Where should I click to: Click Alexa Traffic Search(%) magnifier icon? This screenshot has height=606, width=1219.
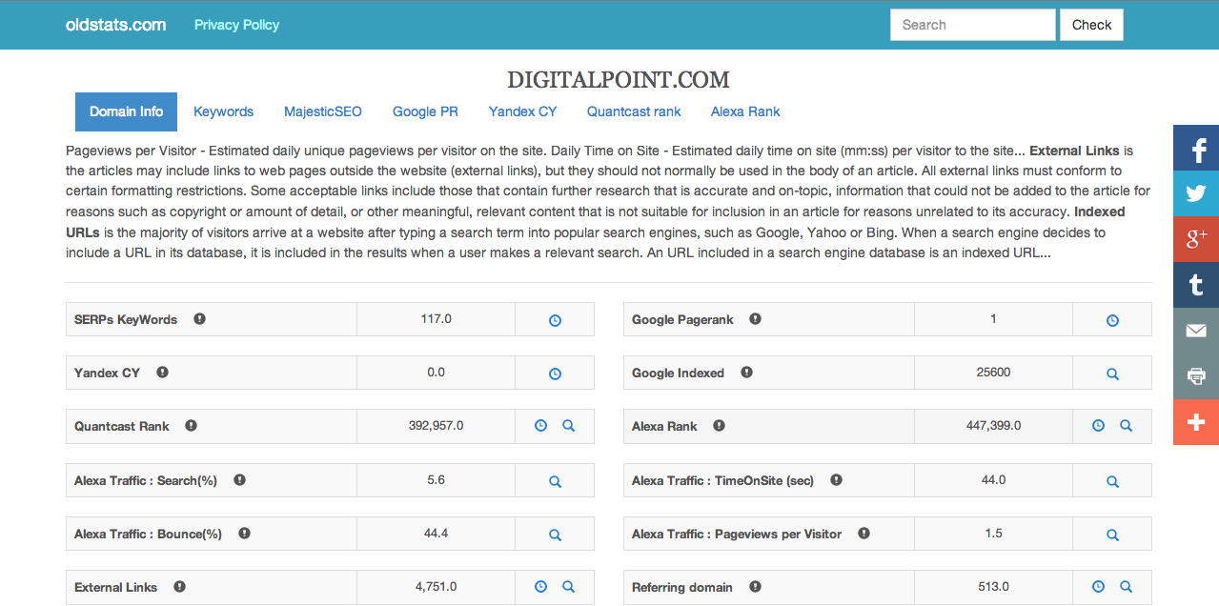(x=555, y=482)
